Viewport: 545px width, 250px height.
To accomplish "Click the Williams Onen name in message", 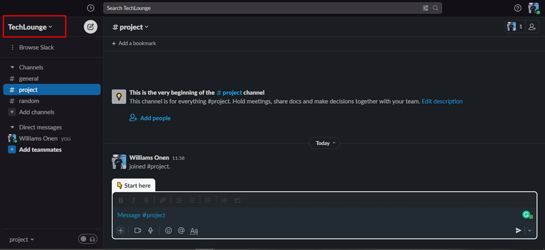I will (x=149, y=158).
